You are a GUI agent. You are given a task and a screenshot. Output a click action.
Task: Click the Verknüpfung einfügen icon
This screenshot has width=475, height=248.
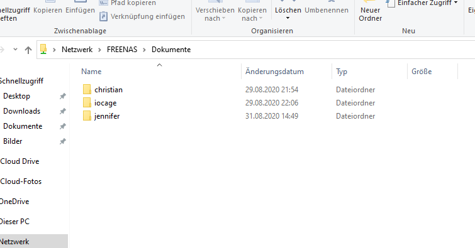coord(103,16)
